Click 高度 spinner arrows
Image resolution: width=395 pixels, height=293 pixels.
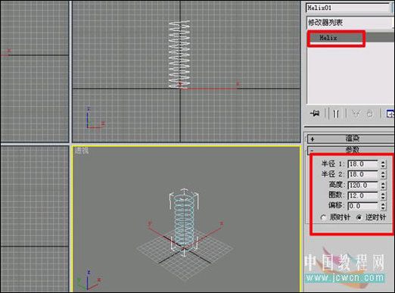pyautogui.click(x=383, y=185)
